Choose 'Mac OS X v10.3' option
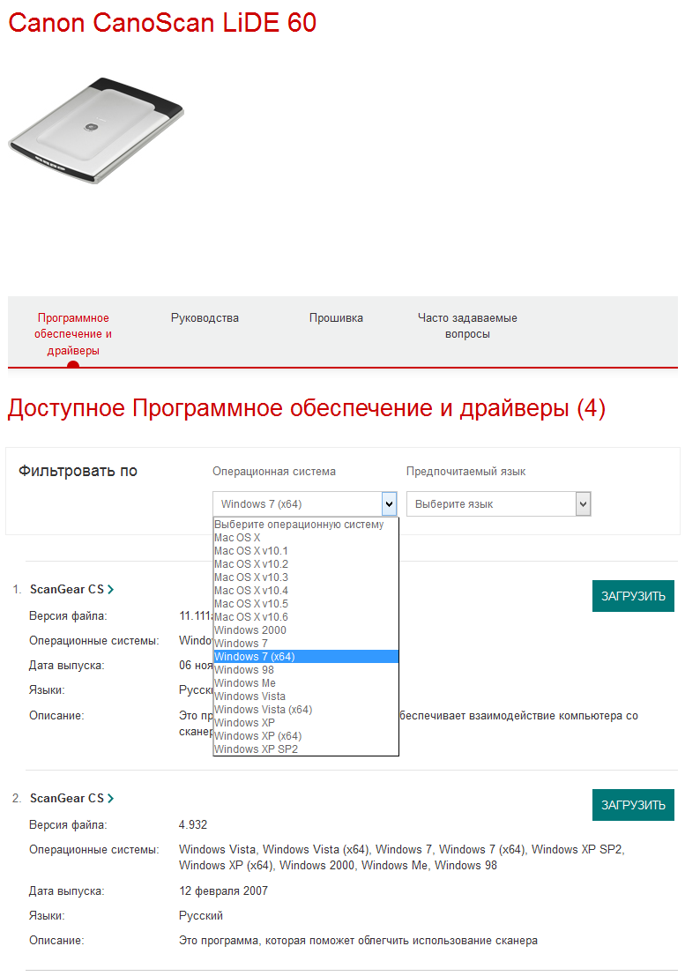The image size is (685, 976). point(306,577)
